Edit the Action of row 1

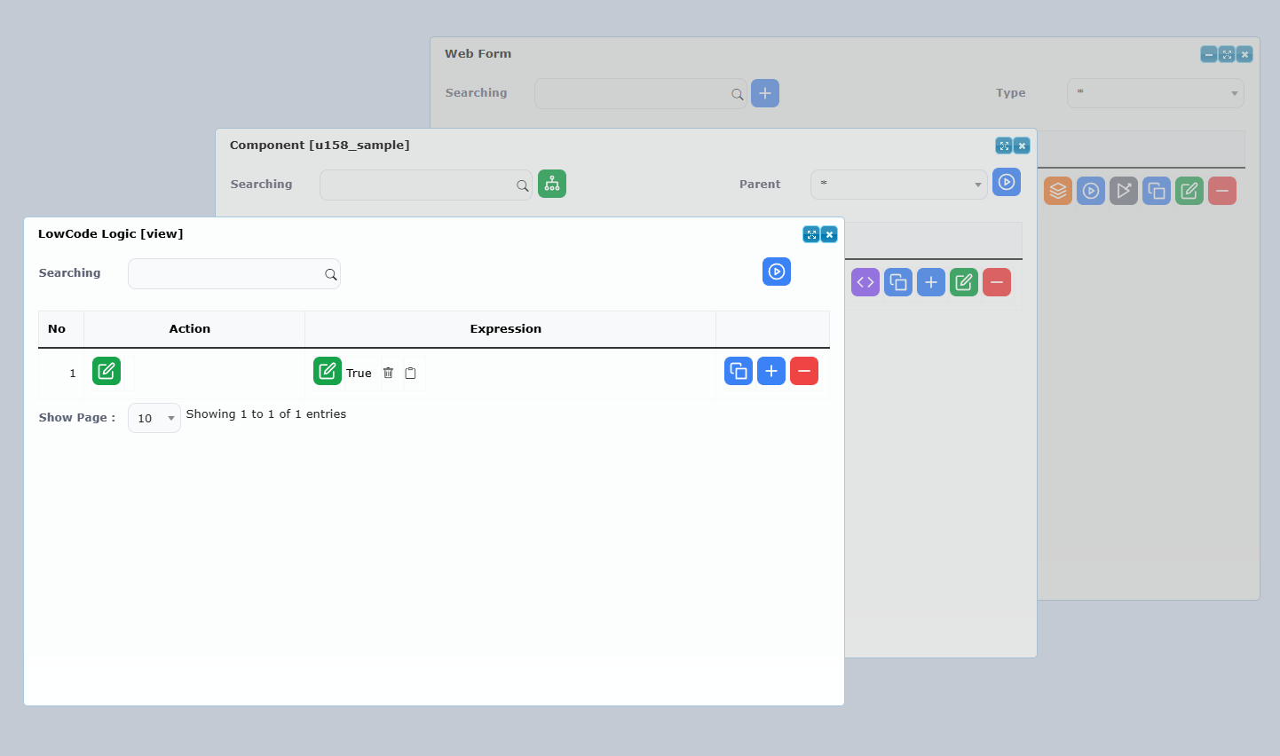pos(107,371)
